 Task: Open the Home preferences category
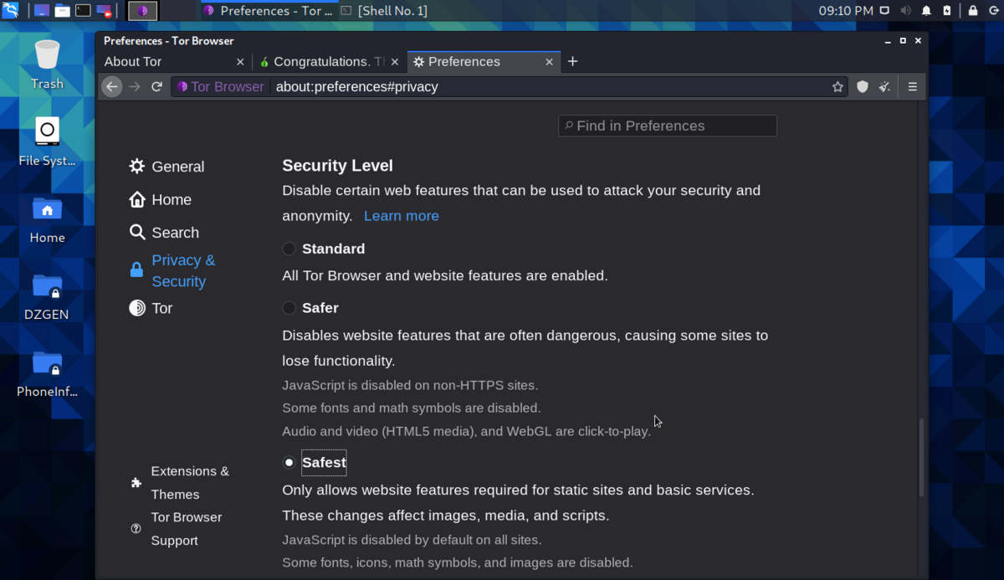coord(161,199)
